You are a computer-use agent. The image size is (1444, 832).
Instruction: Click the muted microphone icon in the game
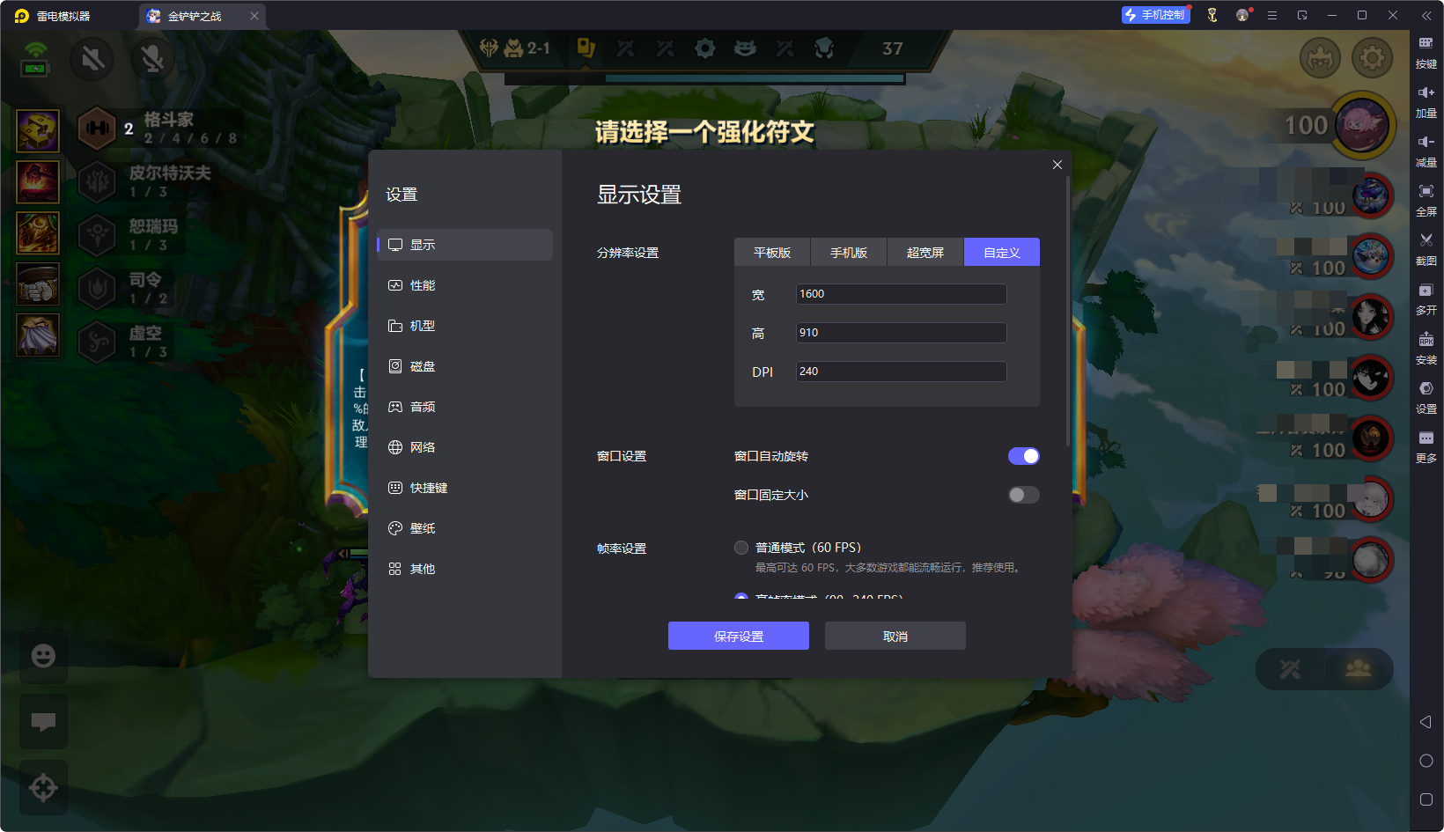[152, 58]
